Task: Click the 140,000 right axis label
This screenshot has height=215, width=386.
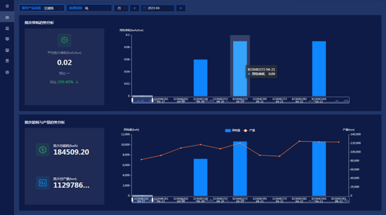Action: coord(355,134)
